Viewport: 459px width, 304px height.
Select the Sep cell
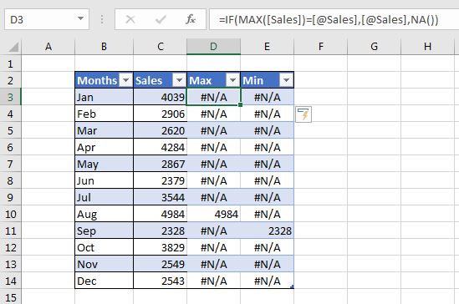tap(104, 231)
